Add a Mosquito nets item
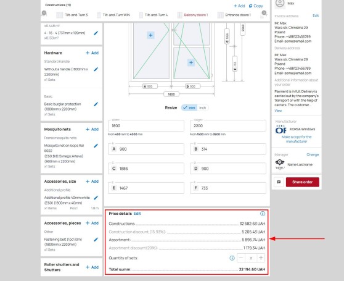 92,130
